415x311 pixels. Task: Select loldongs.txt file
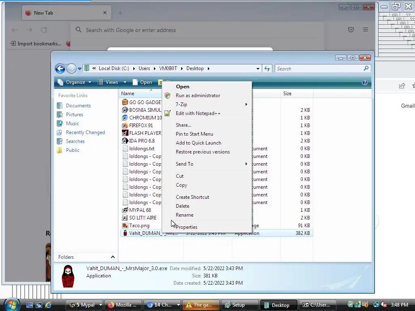[141, 149]
